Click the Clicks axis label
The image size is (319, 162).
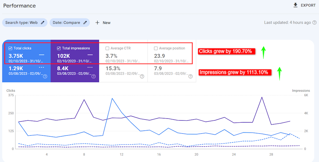point(11,91)
